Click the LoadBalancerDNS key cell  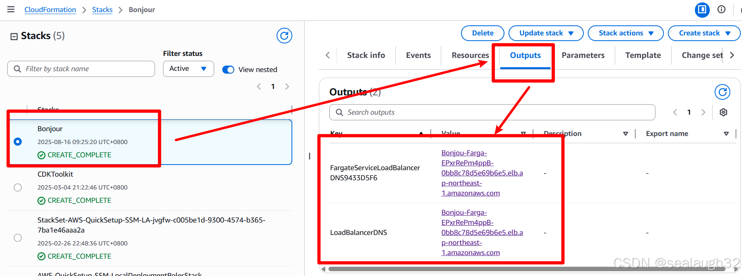point(358,233)
